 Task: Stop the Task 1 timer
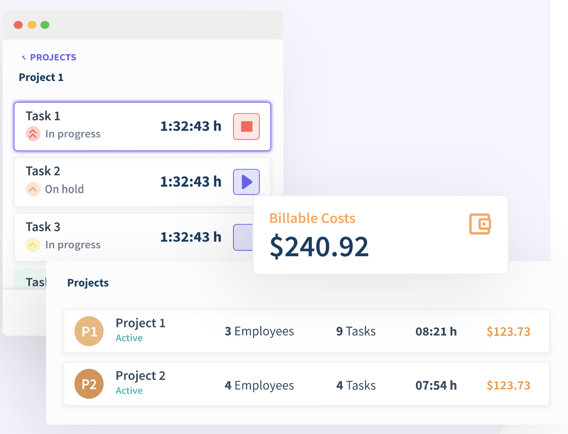(246, 126)
